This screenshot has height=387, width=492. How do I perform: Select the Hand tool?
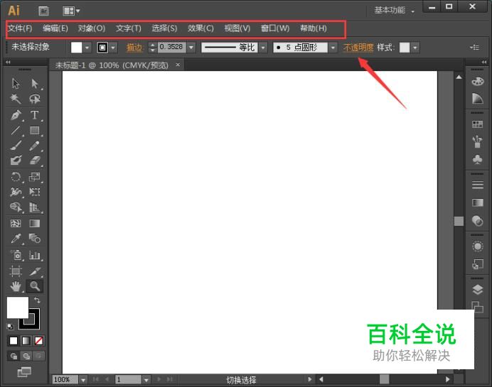[x=16, y=286]
